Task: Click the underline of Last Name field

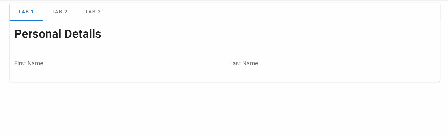Action: coord(332,69)
